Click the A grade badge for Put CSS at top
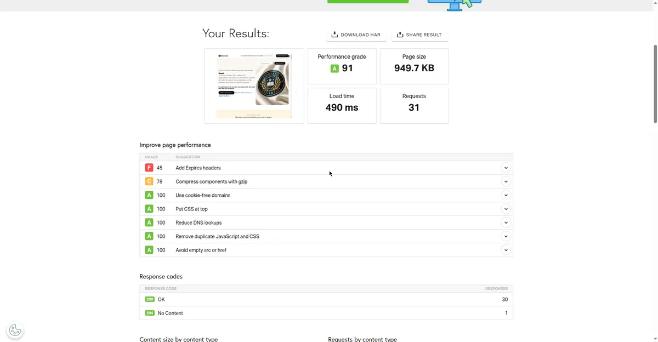The image size is (658, 342). tap(149, 209)
